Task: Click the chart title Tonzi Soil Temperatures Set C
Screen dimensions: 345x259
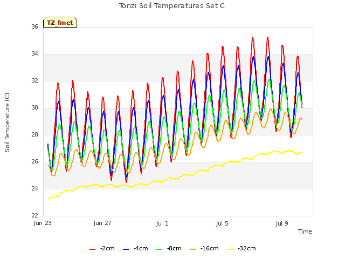Action: [172, 6]
